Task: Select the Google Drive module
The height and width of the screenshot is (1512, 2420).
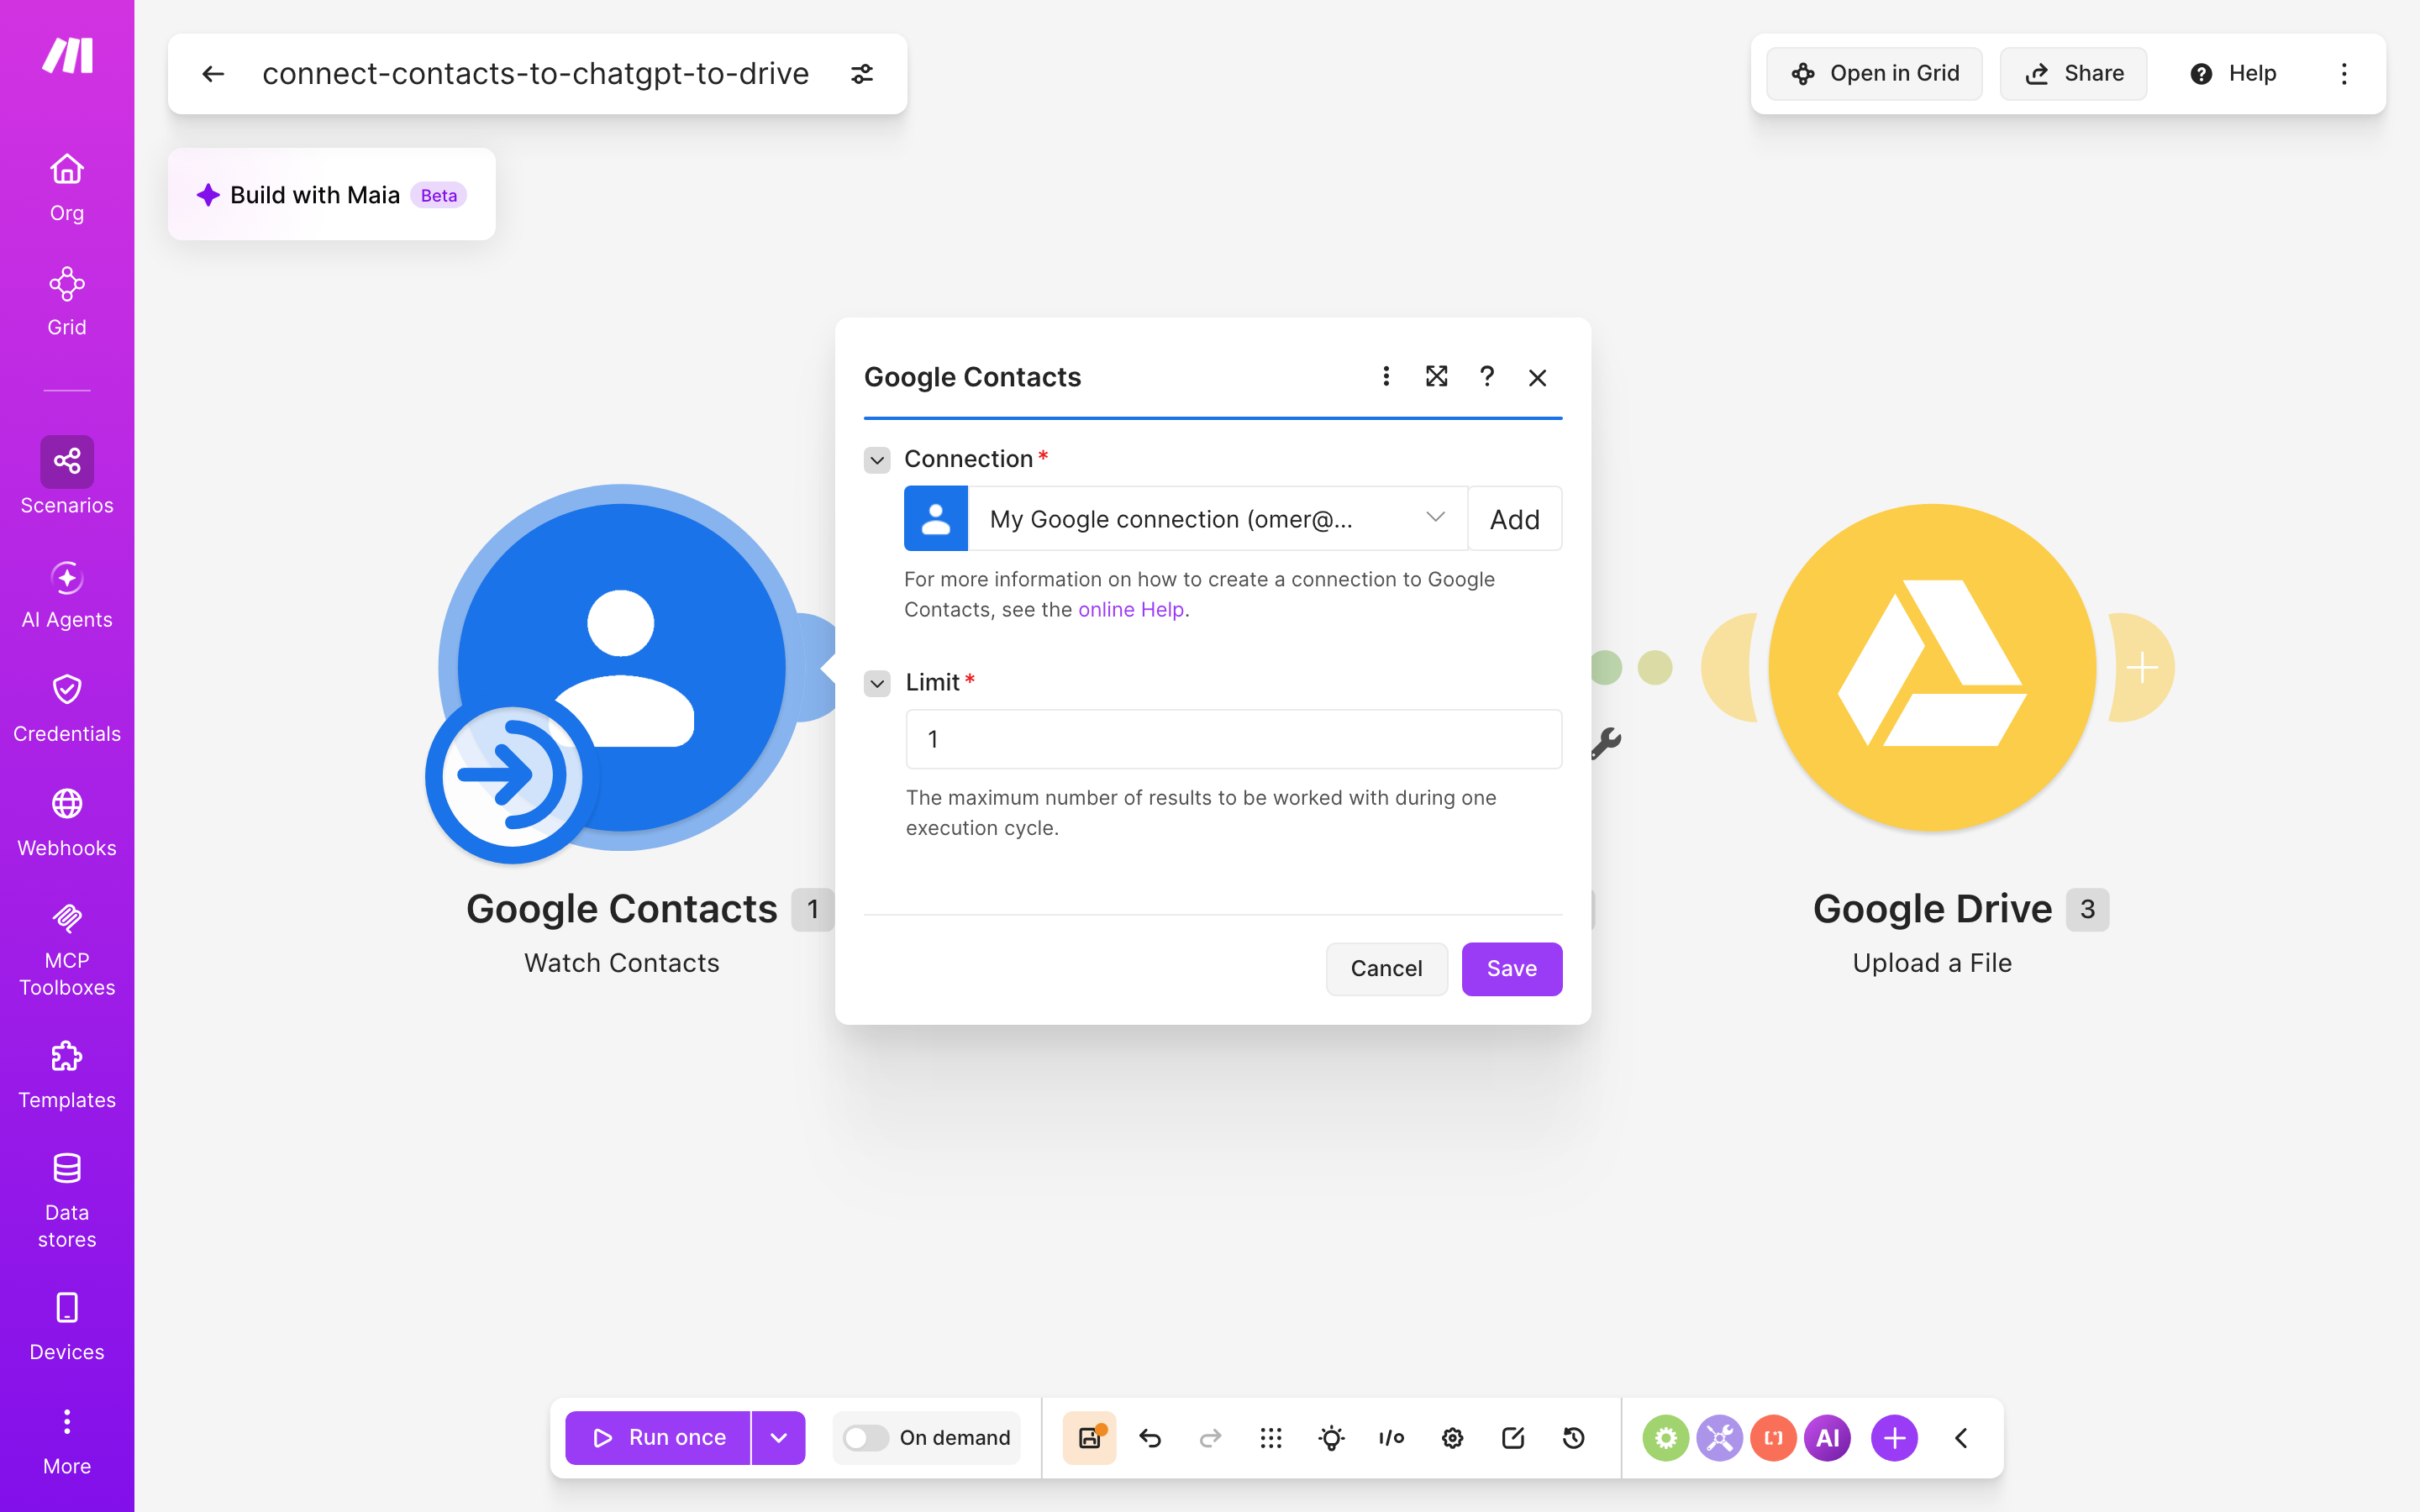Action: pos(1932,668)
